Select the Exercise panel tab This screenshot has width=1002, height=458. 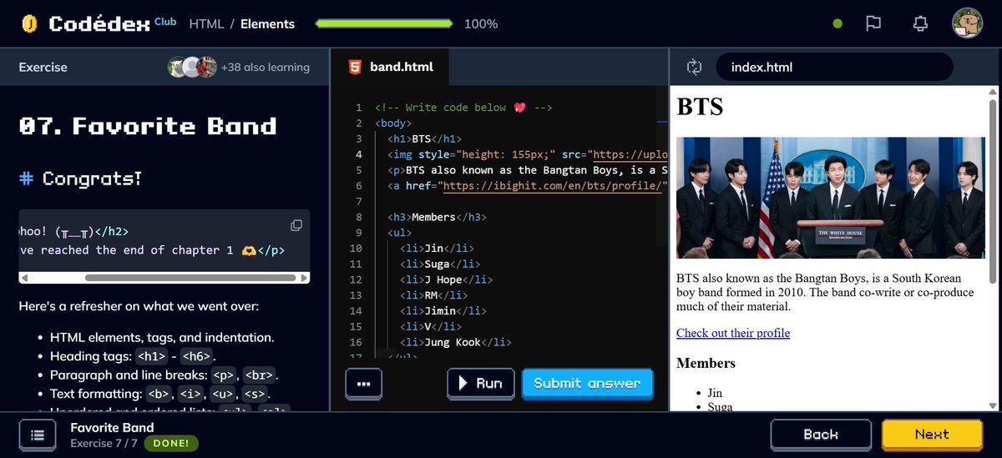[x=43, y=67]
